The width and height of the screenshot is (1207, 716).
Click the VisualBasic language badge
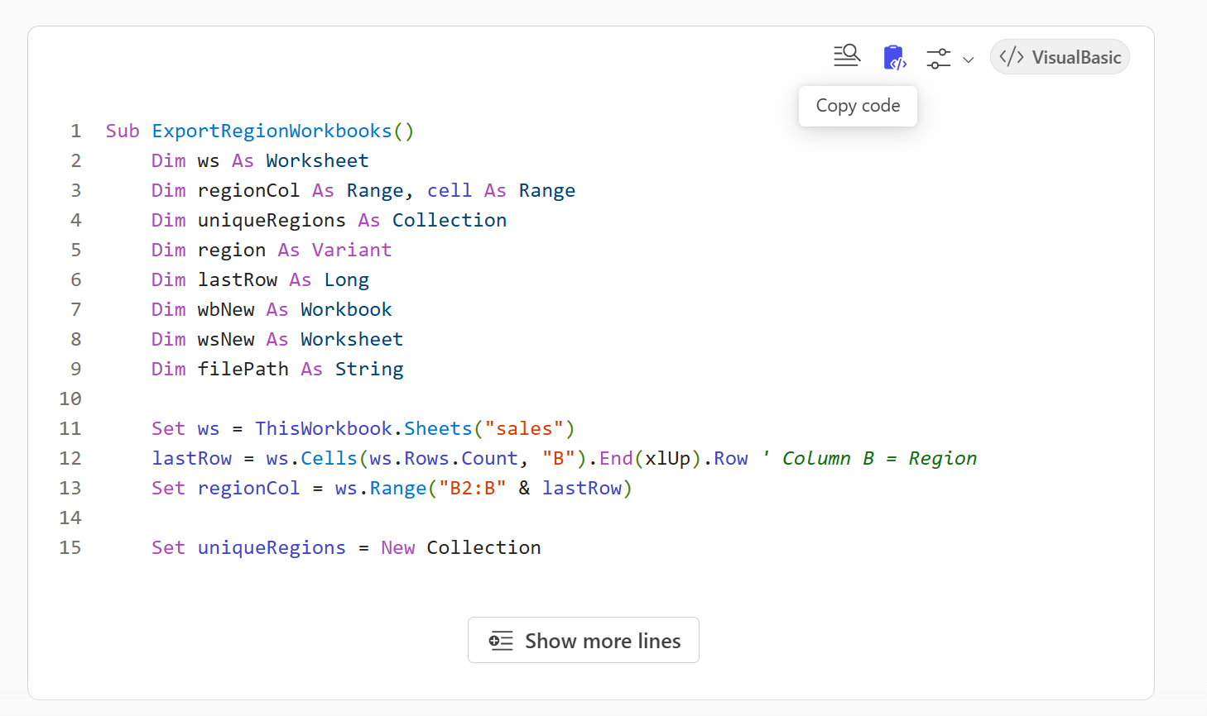[x=1060, y=57]
